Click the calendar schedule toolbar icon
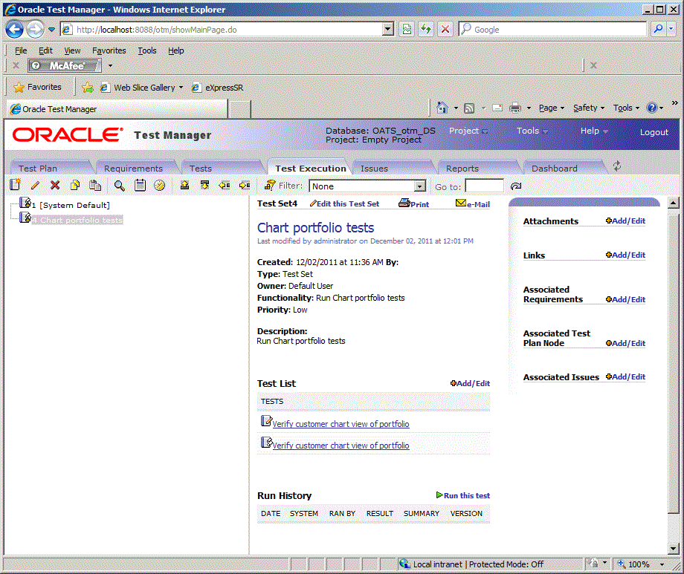The width and height of the screenshot is (684, 574). pyautogui.click(x=140, y=185)
